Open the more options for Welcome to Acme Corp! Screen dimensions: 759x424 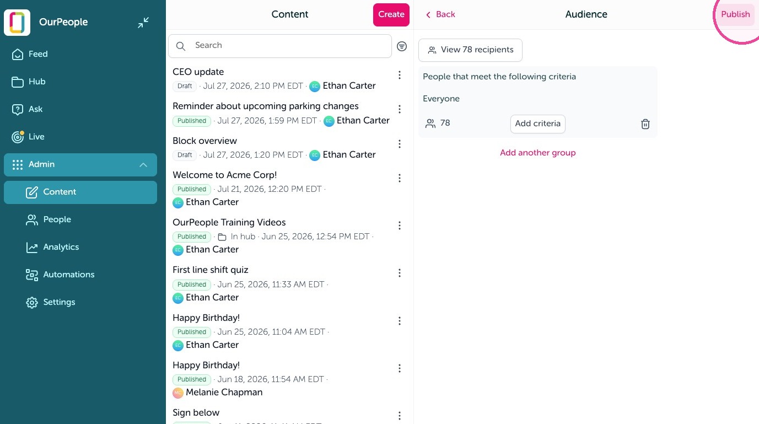click(400, 178)
